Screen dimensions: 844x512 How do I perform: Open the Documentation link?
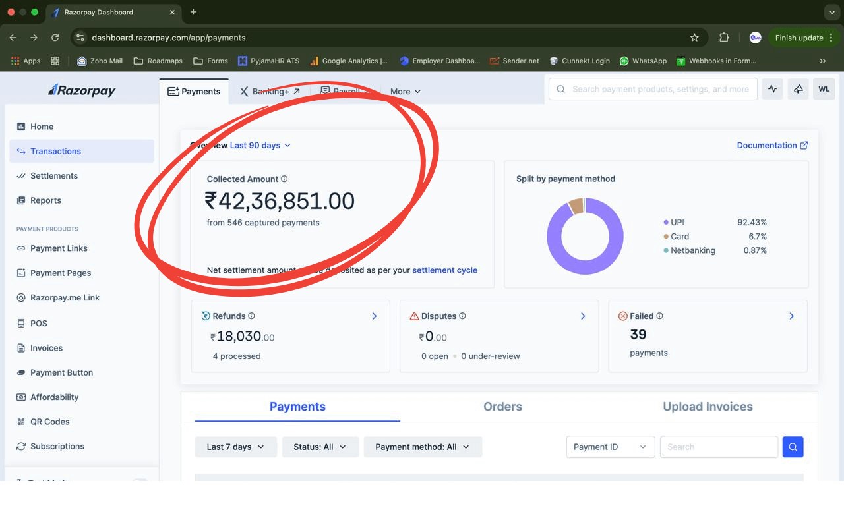click(x=772, y=146)
